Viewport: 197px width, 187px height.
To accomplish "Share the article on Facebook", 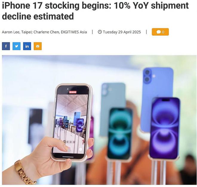I will [x=6, y=46].
